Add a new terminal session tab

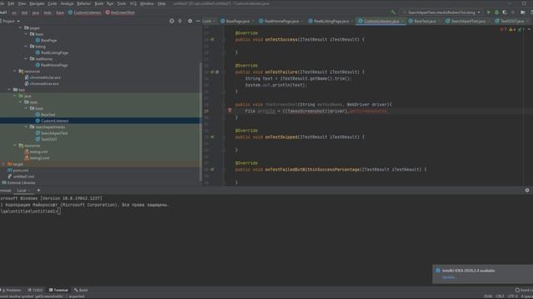point(38,190)
